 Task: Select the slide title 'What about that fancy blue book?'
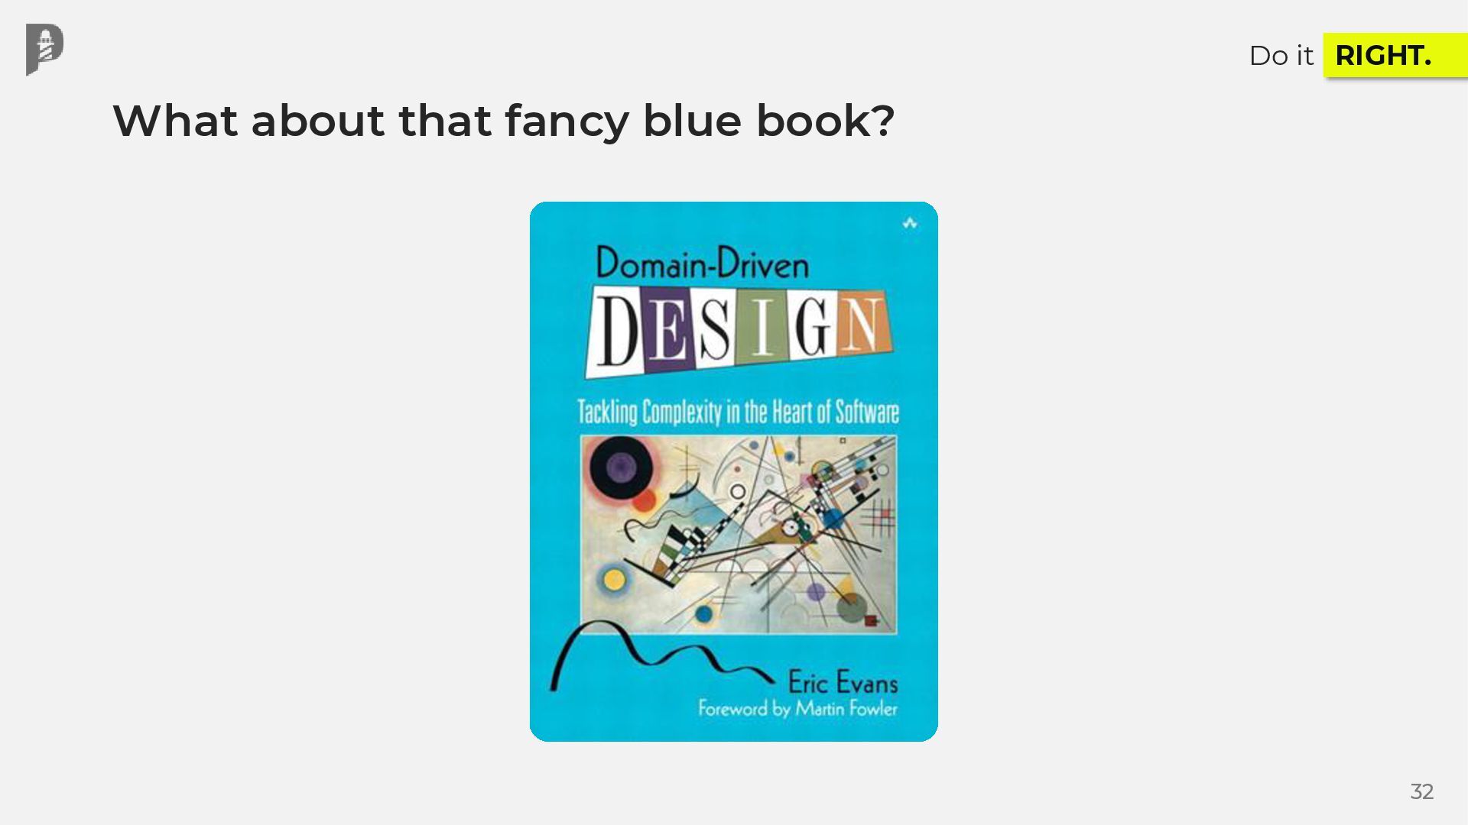coord(503,121)
